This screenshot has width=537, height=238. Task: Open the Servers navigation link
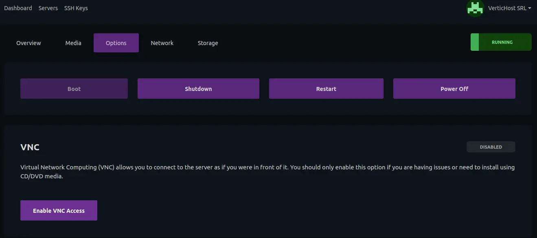point(48,8)
